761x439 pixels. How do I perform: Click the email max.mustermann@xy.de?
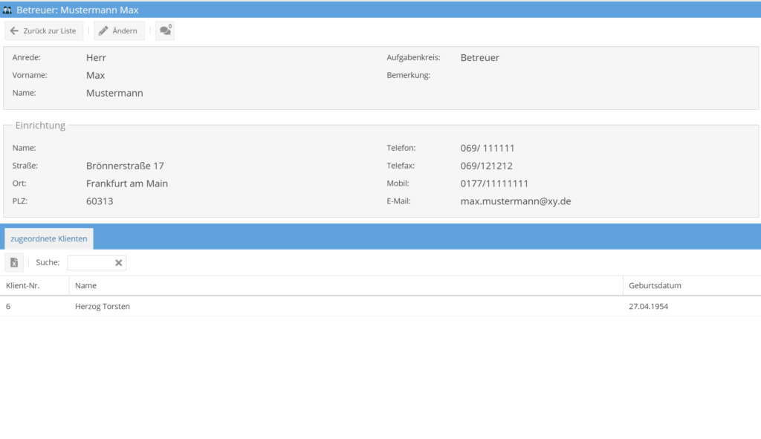point(515,201)
